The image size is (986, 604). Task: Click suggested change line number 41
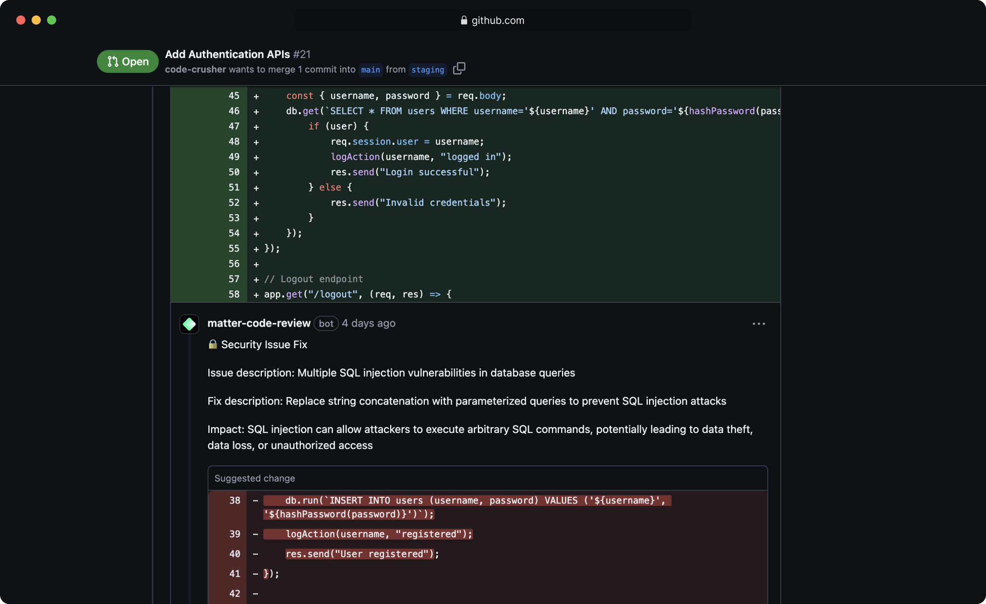coord(235,574)
